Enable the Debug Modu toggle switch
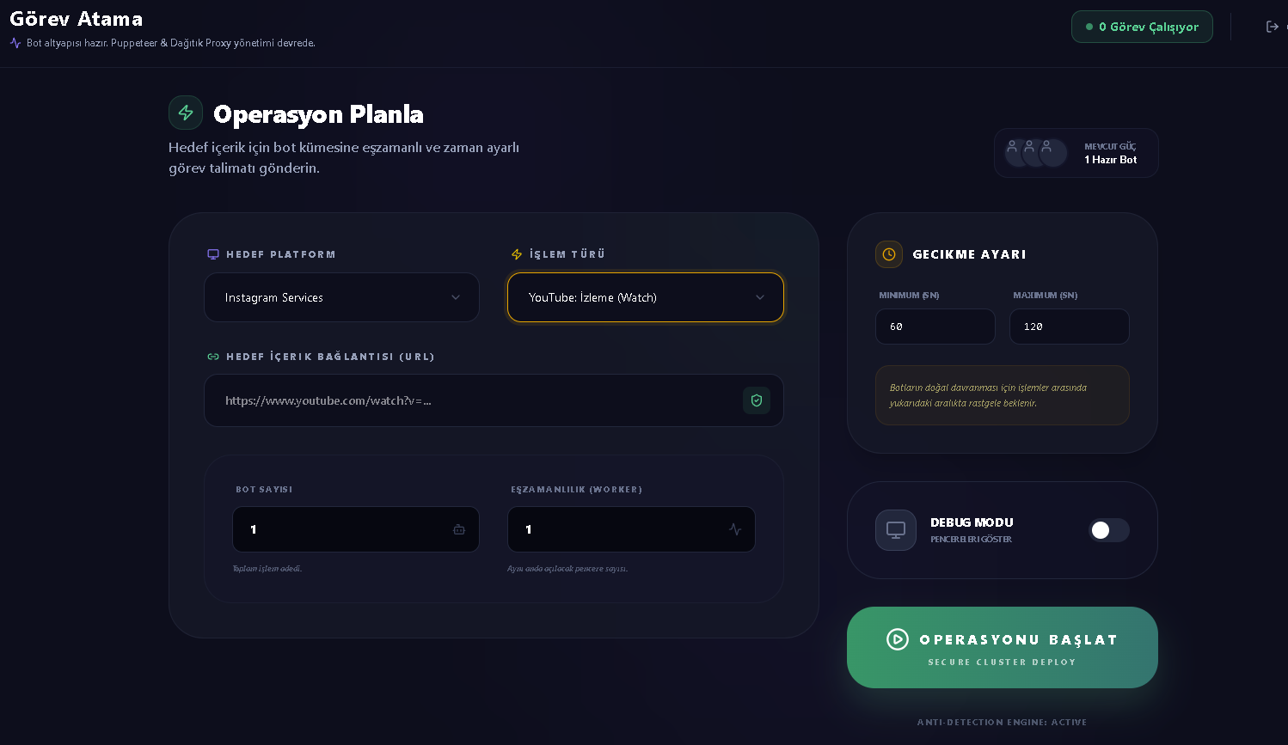Screen dimensions: 1288x745 [1108, 530]
